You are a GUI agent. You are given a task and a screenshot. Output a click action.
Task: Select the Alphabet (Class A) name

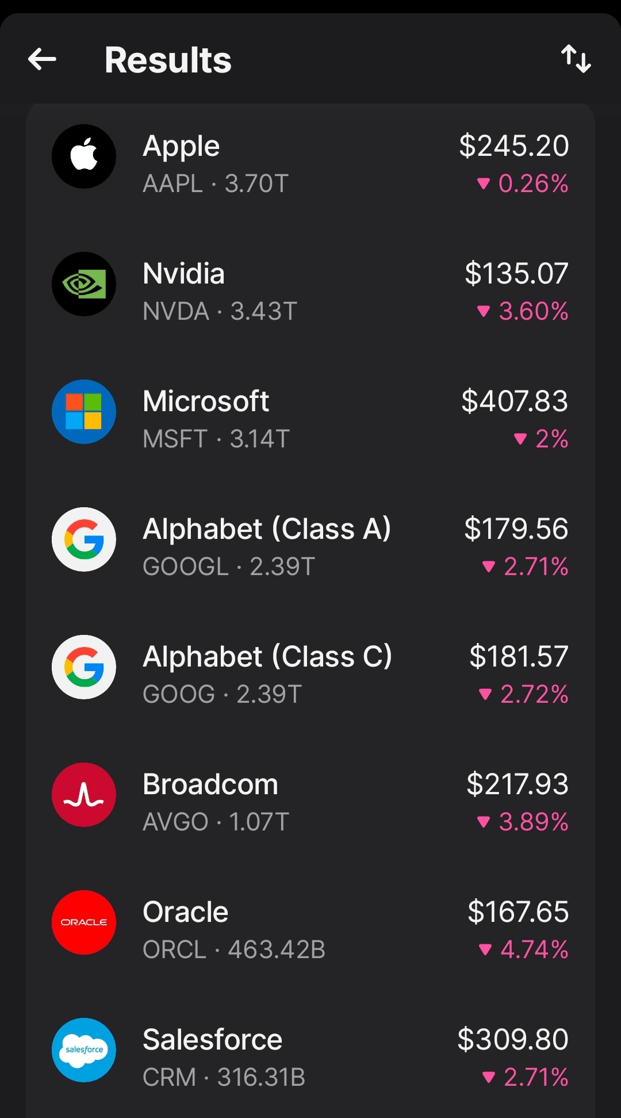coord(267,529)
